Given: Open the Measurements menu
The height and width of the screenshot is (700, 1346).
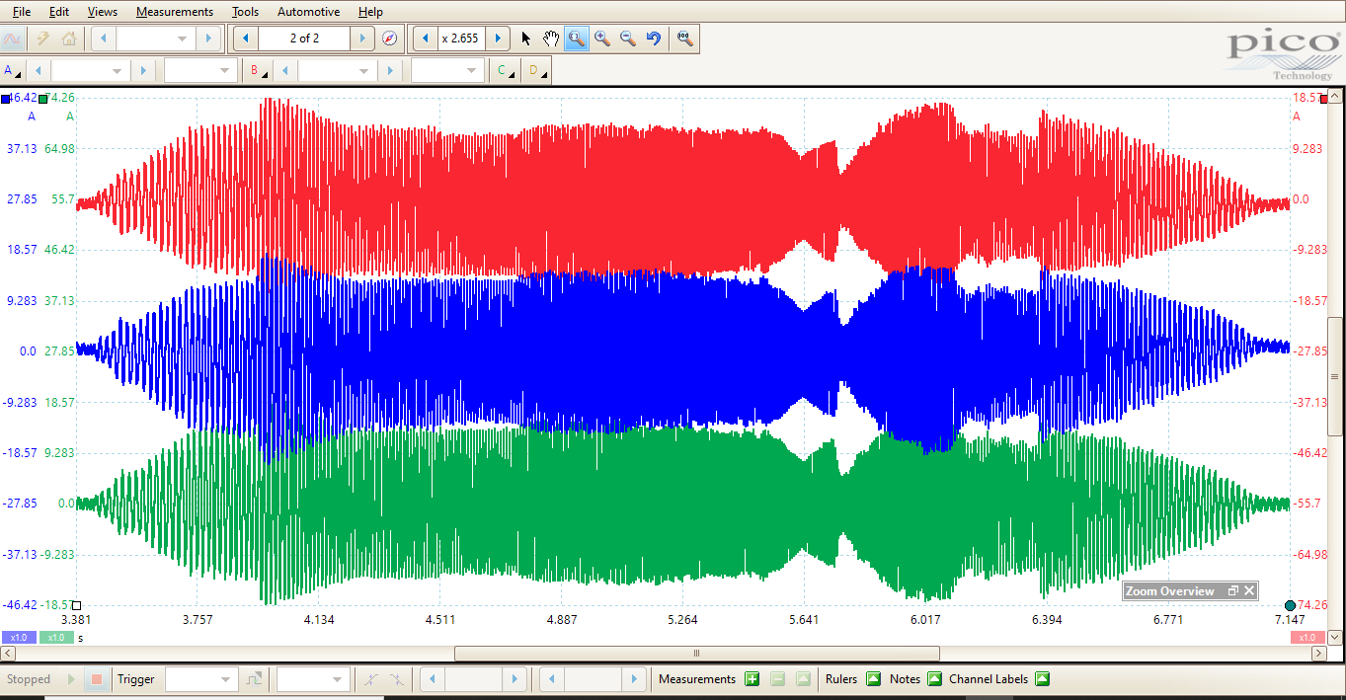Looking at the screenshot, I should (x=174, y=12).
